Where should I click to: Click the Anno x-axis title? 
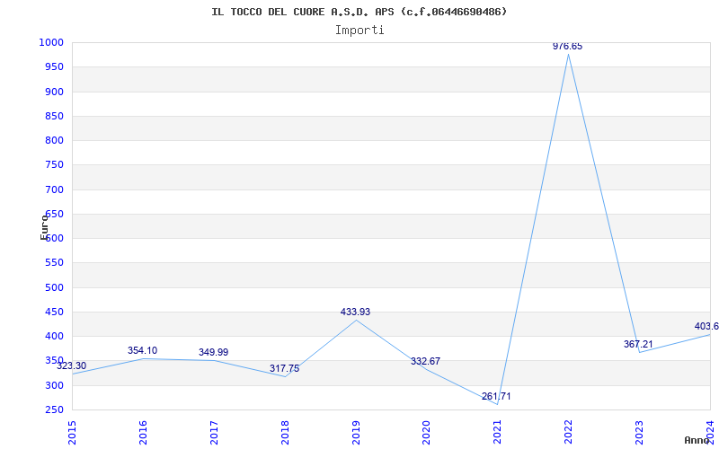(x=697, y=440)
